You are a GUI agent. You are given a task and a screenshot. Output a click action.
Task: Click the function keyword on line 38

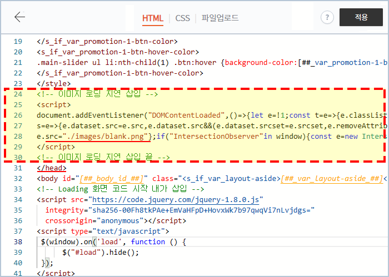148,242
